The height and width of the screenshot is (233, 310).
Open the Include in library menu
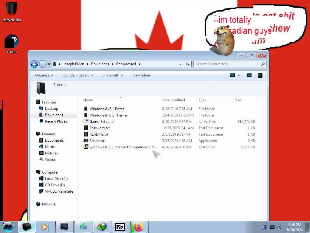coord(78,75)
